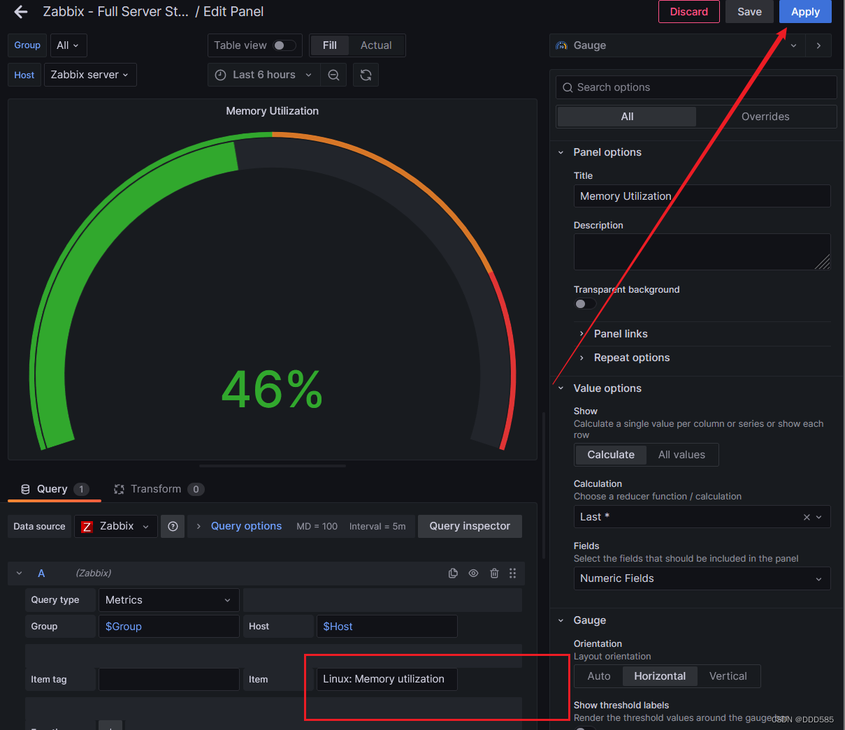Open the query help question mark icon
Image resolution: width=845 pixels, height=730 pixels.
[173, 527]
